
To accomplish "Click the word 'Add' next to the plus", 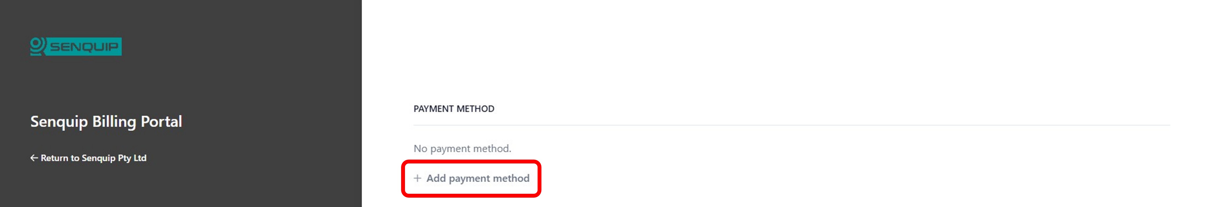I will click(x=436, y=178).
